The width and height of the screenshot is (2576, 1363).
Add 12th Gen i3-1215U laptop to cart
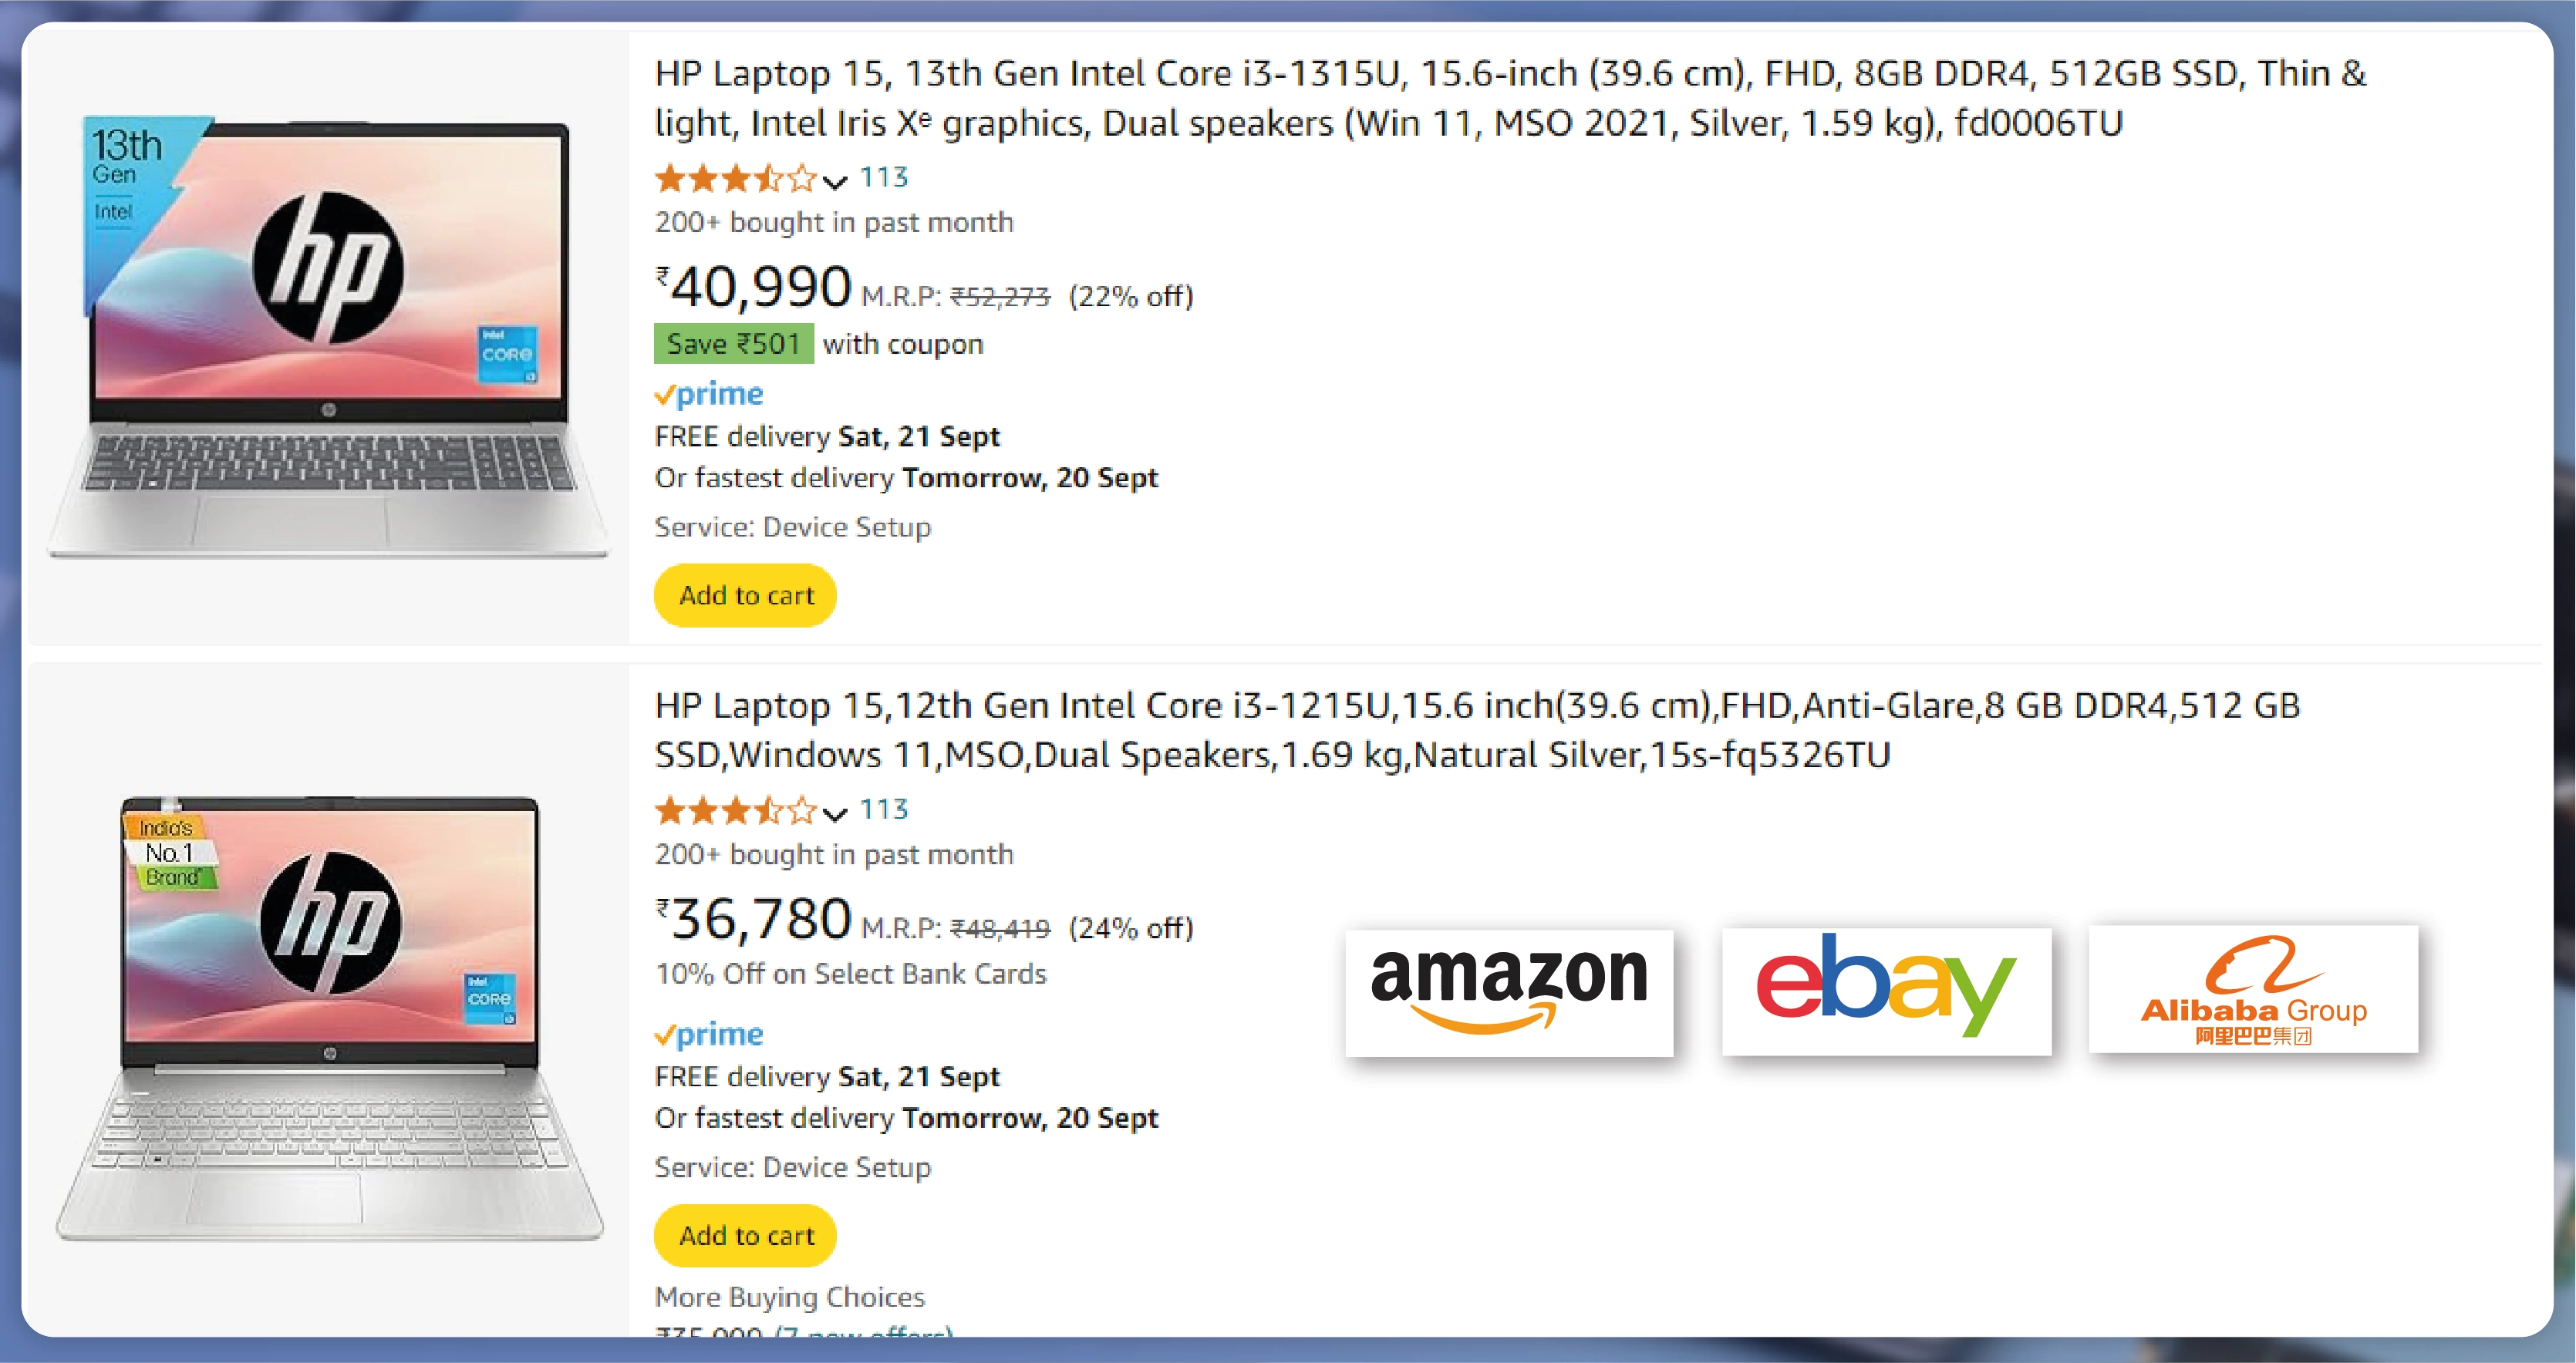click(x=746, y=1236)
